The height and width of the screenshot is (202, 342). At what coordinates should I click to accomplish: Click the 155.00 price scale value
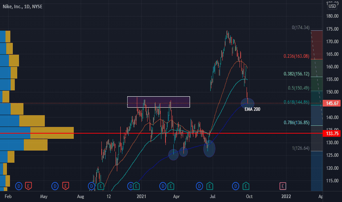tap(332, 79)
